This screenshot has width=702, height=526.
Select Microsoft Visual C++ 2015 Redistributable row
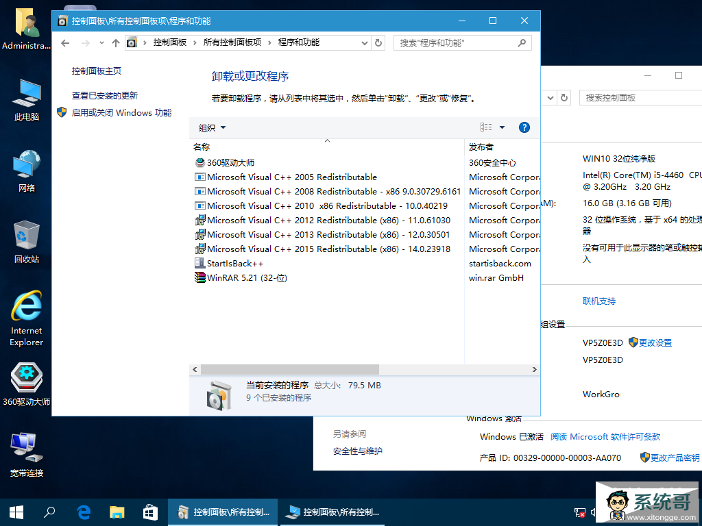pyautogui.click(x=322, y=249)
